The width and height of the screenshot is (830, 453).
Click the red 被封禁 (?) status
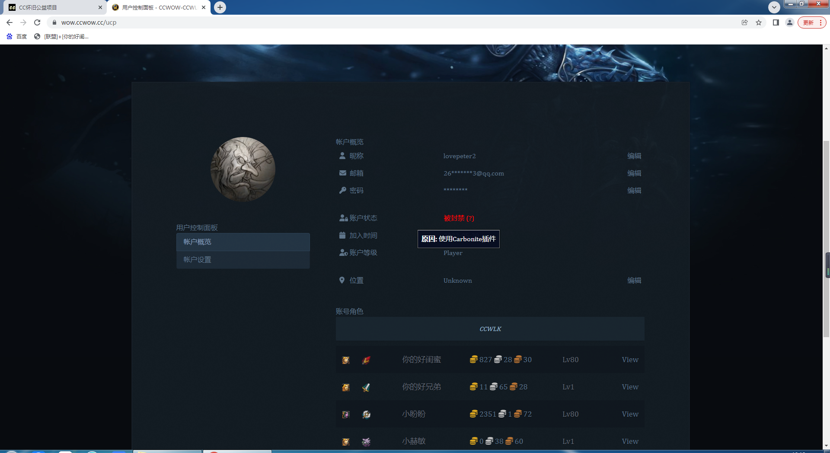tap(459, 218)
